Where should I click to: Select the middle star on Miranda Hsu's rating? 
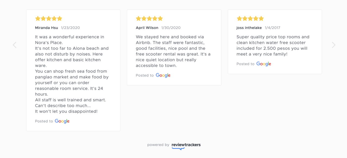[49, 18]
